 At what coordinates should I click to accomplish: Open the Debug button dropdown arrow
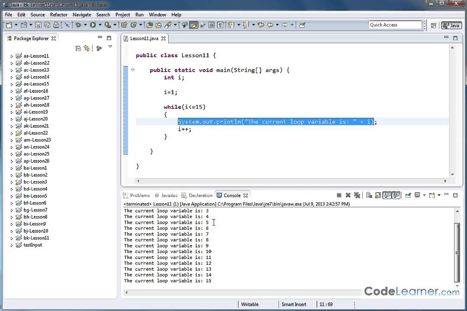(x=85, y=25)
